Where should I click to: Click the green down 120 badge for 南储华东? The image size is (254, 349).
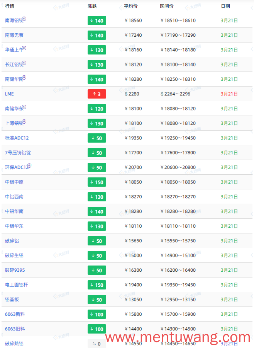coord(97,109)
